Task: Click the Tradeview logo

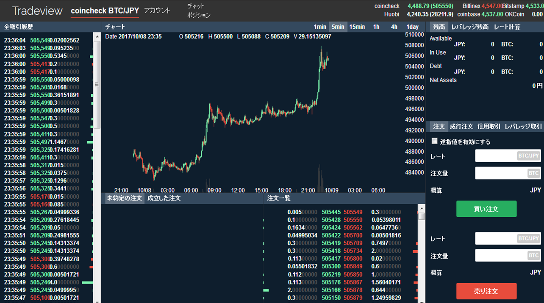Action: pyautogui.click(x=36, y=10)
